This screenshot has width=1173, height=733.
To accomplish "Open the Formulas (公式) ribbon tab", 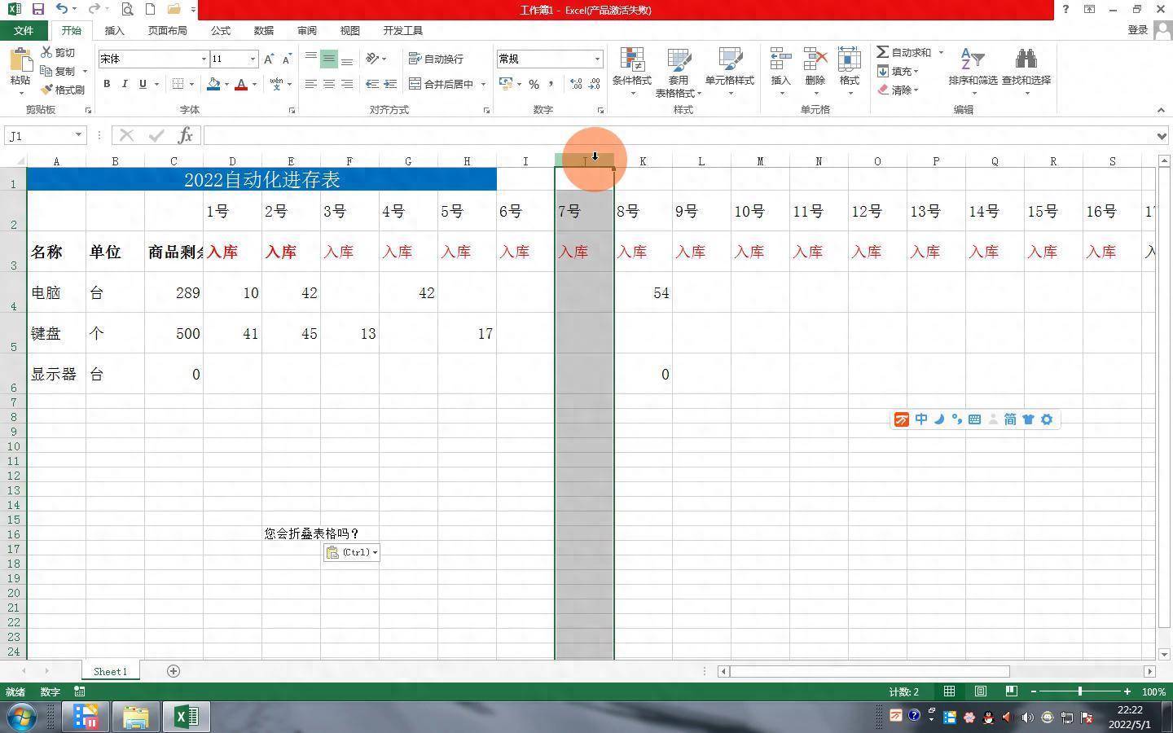I will [x=220, y=30].
